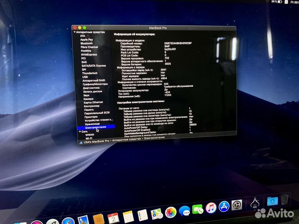299x224 pixels.
Task: Open the App Store in the Dock
Action: [x=224, y=206]
